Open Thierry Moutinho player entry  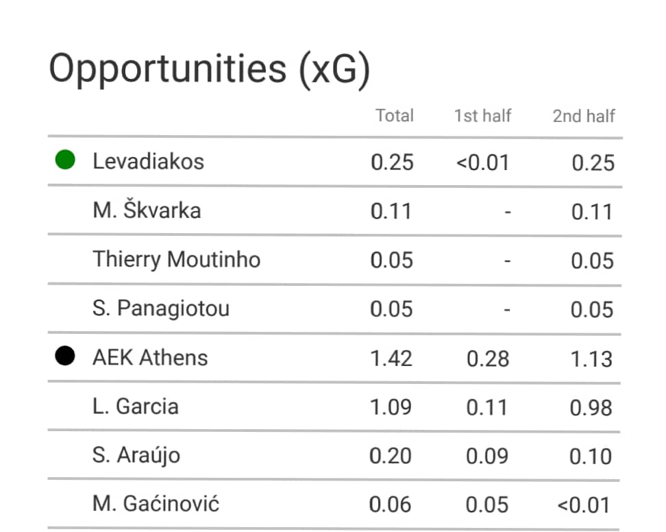coord(176,260)
